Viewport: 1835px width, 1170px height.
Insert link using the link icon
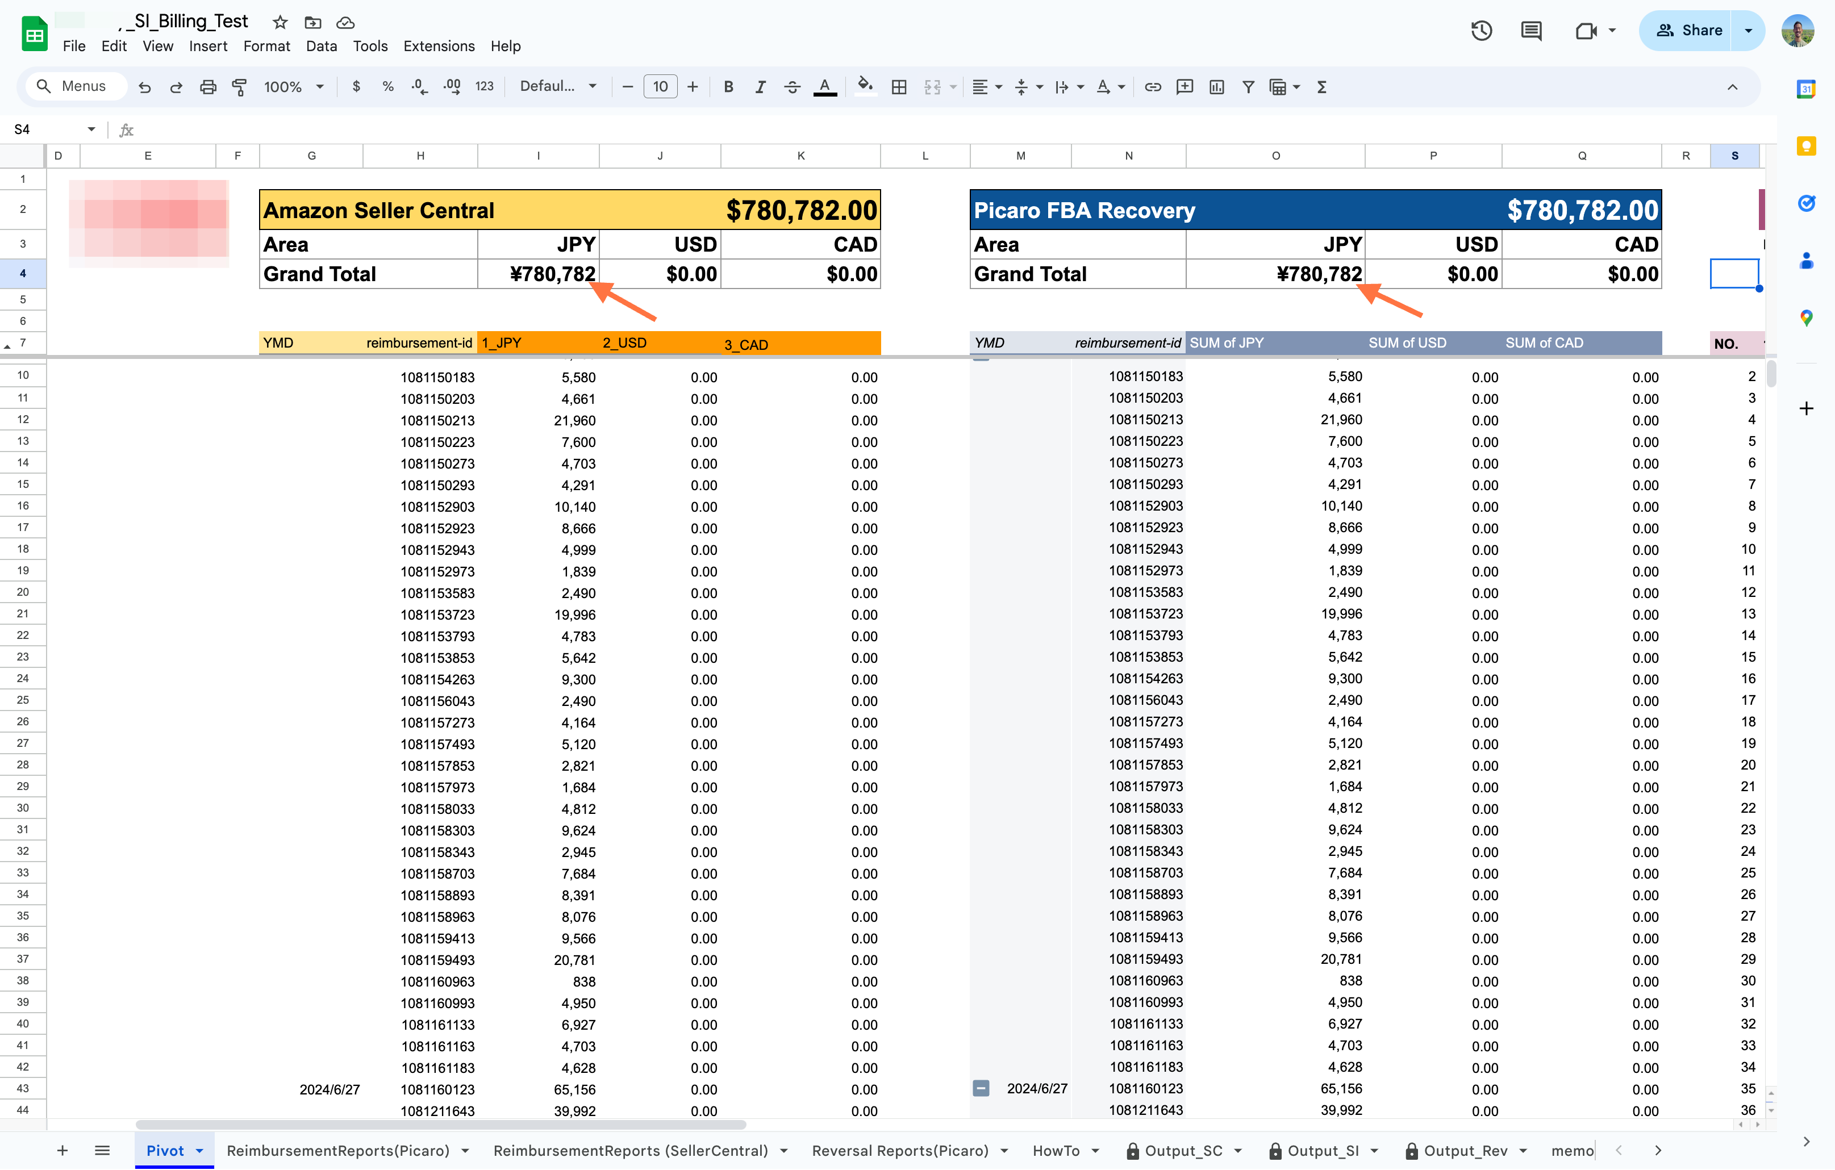(1153, 87)
